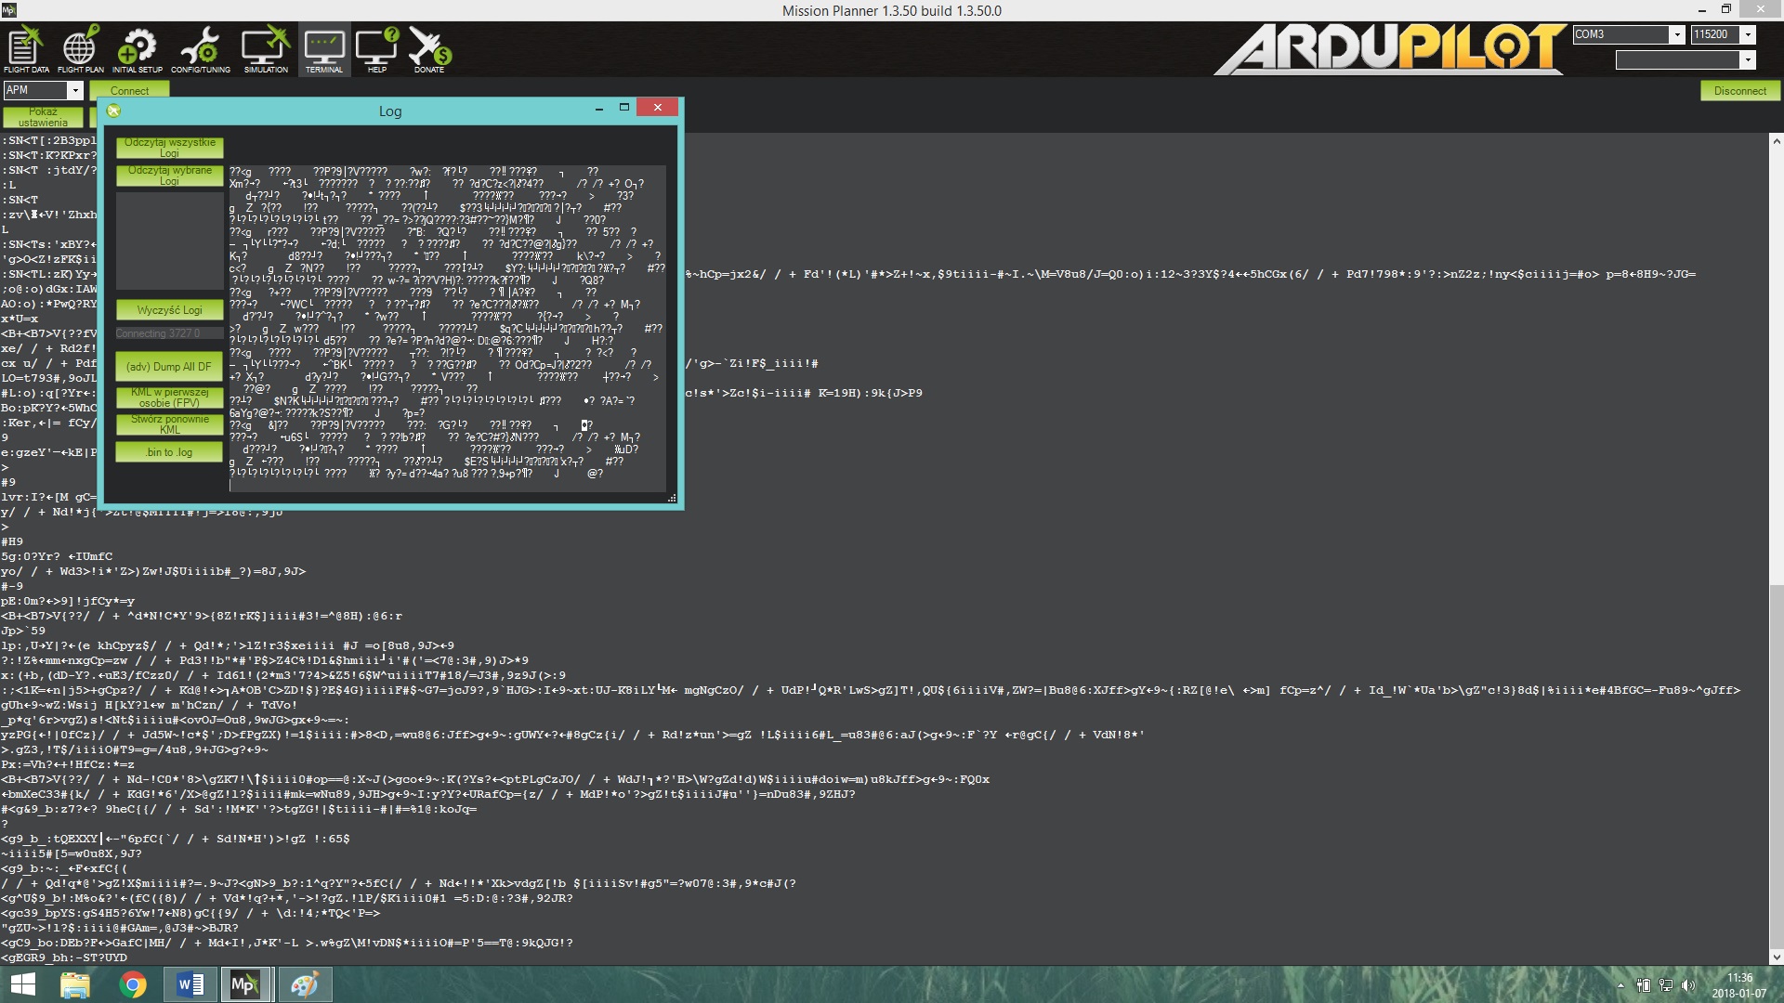This screenshot has height=1003, width=1784.
Task: Expand the empty dropdown below COM3
Action: [1748, 60]
